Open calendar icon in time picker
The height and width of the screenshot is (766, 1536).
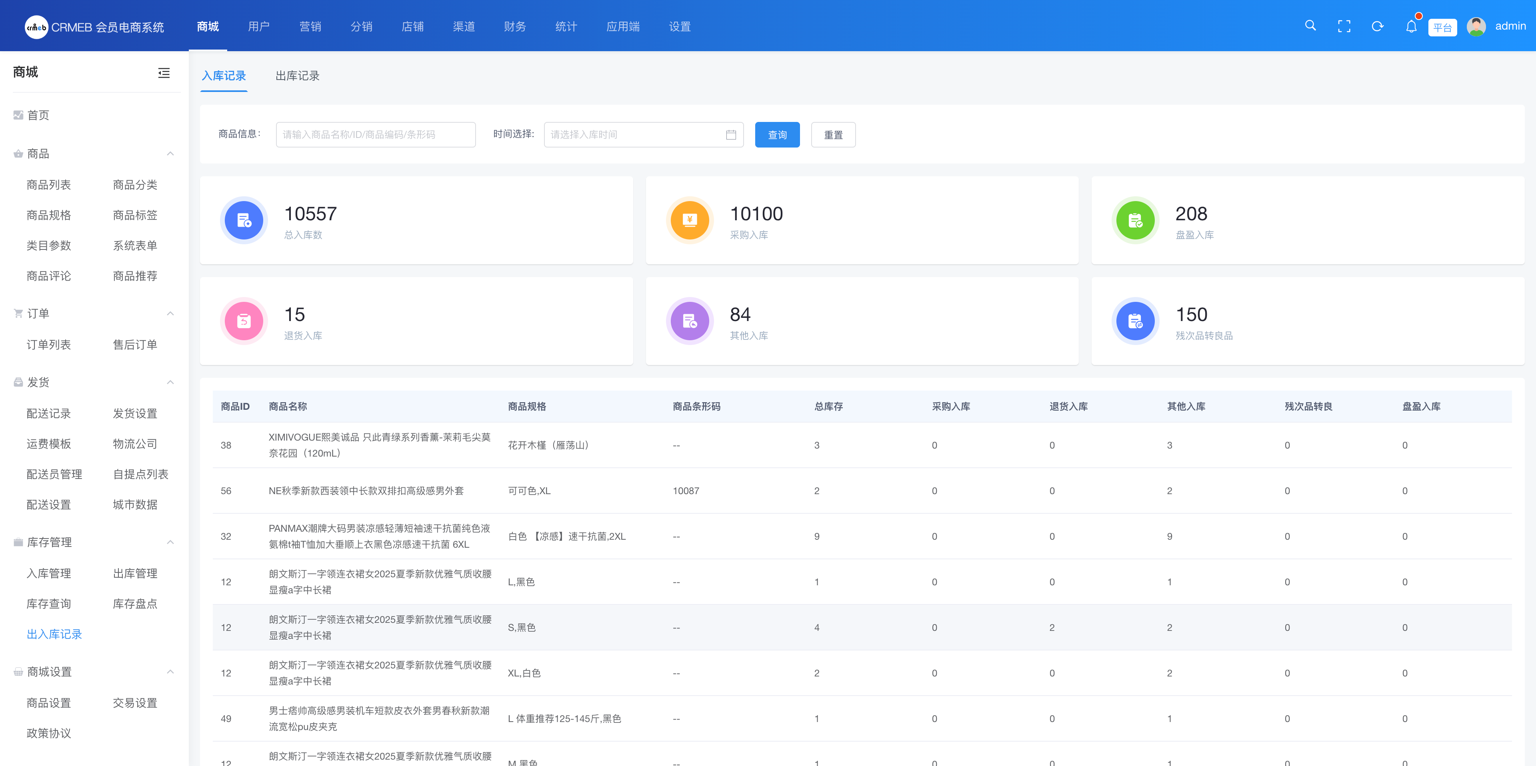pos(731,135)
